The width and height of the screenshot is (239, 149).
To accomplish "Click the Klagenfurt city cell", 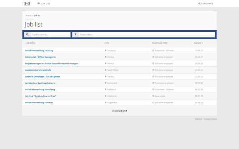I will (x=112, y=103).
